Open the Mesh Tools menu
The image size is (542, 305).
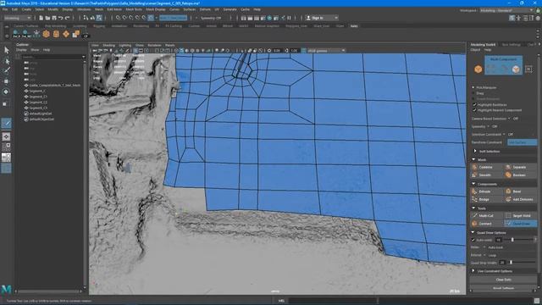click(134, 9)
